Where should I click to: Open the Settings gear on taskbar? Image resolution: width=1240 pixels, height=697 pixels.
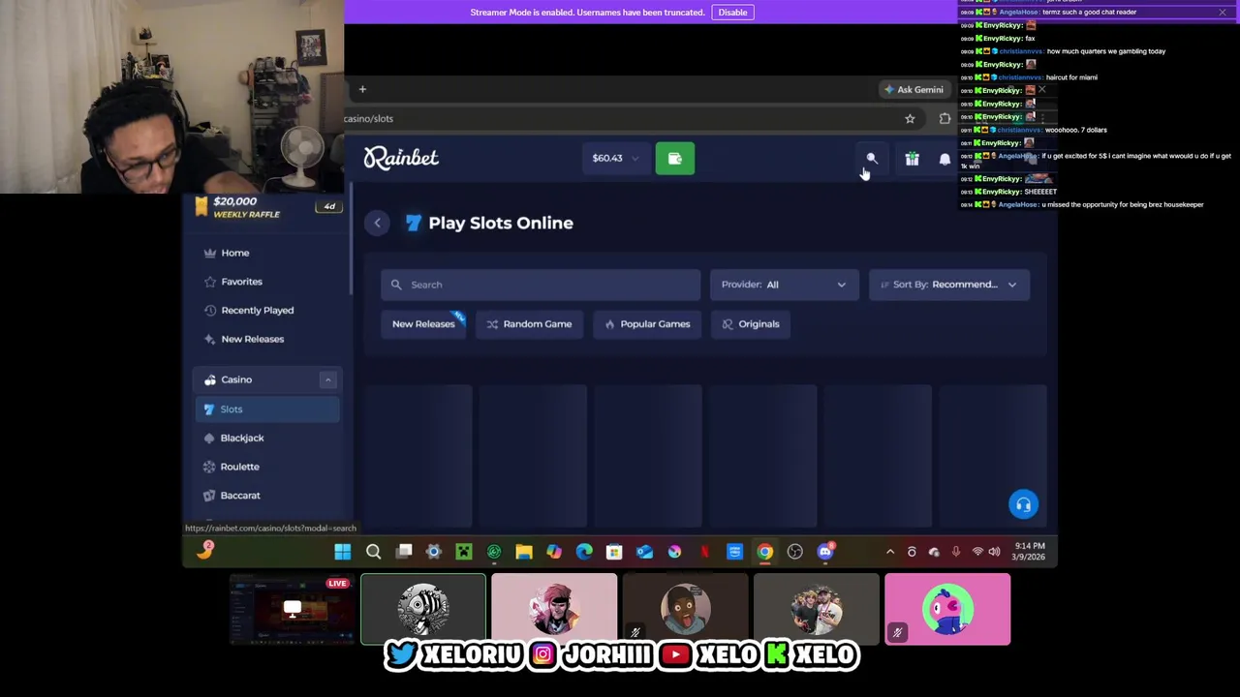[433, 552]
